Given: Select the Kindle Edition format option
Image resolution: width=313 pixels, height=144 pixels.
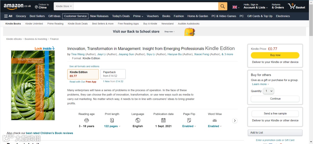Looking at the screenshot, I should pos(83,74).
